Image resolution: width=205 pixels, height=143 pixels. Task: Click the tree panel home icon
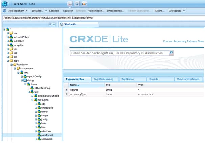pos(50,24)
